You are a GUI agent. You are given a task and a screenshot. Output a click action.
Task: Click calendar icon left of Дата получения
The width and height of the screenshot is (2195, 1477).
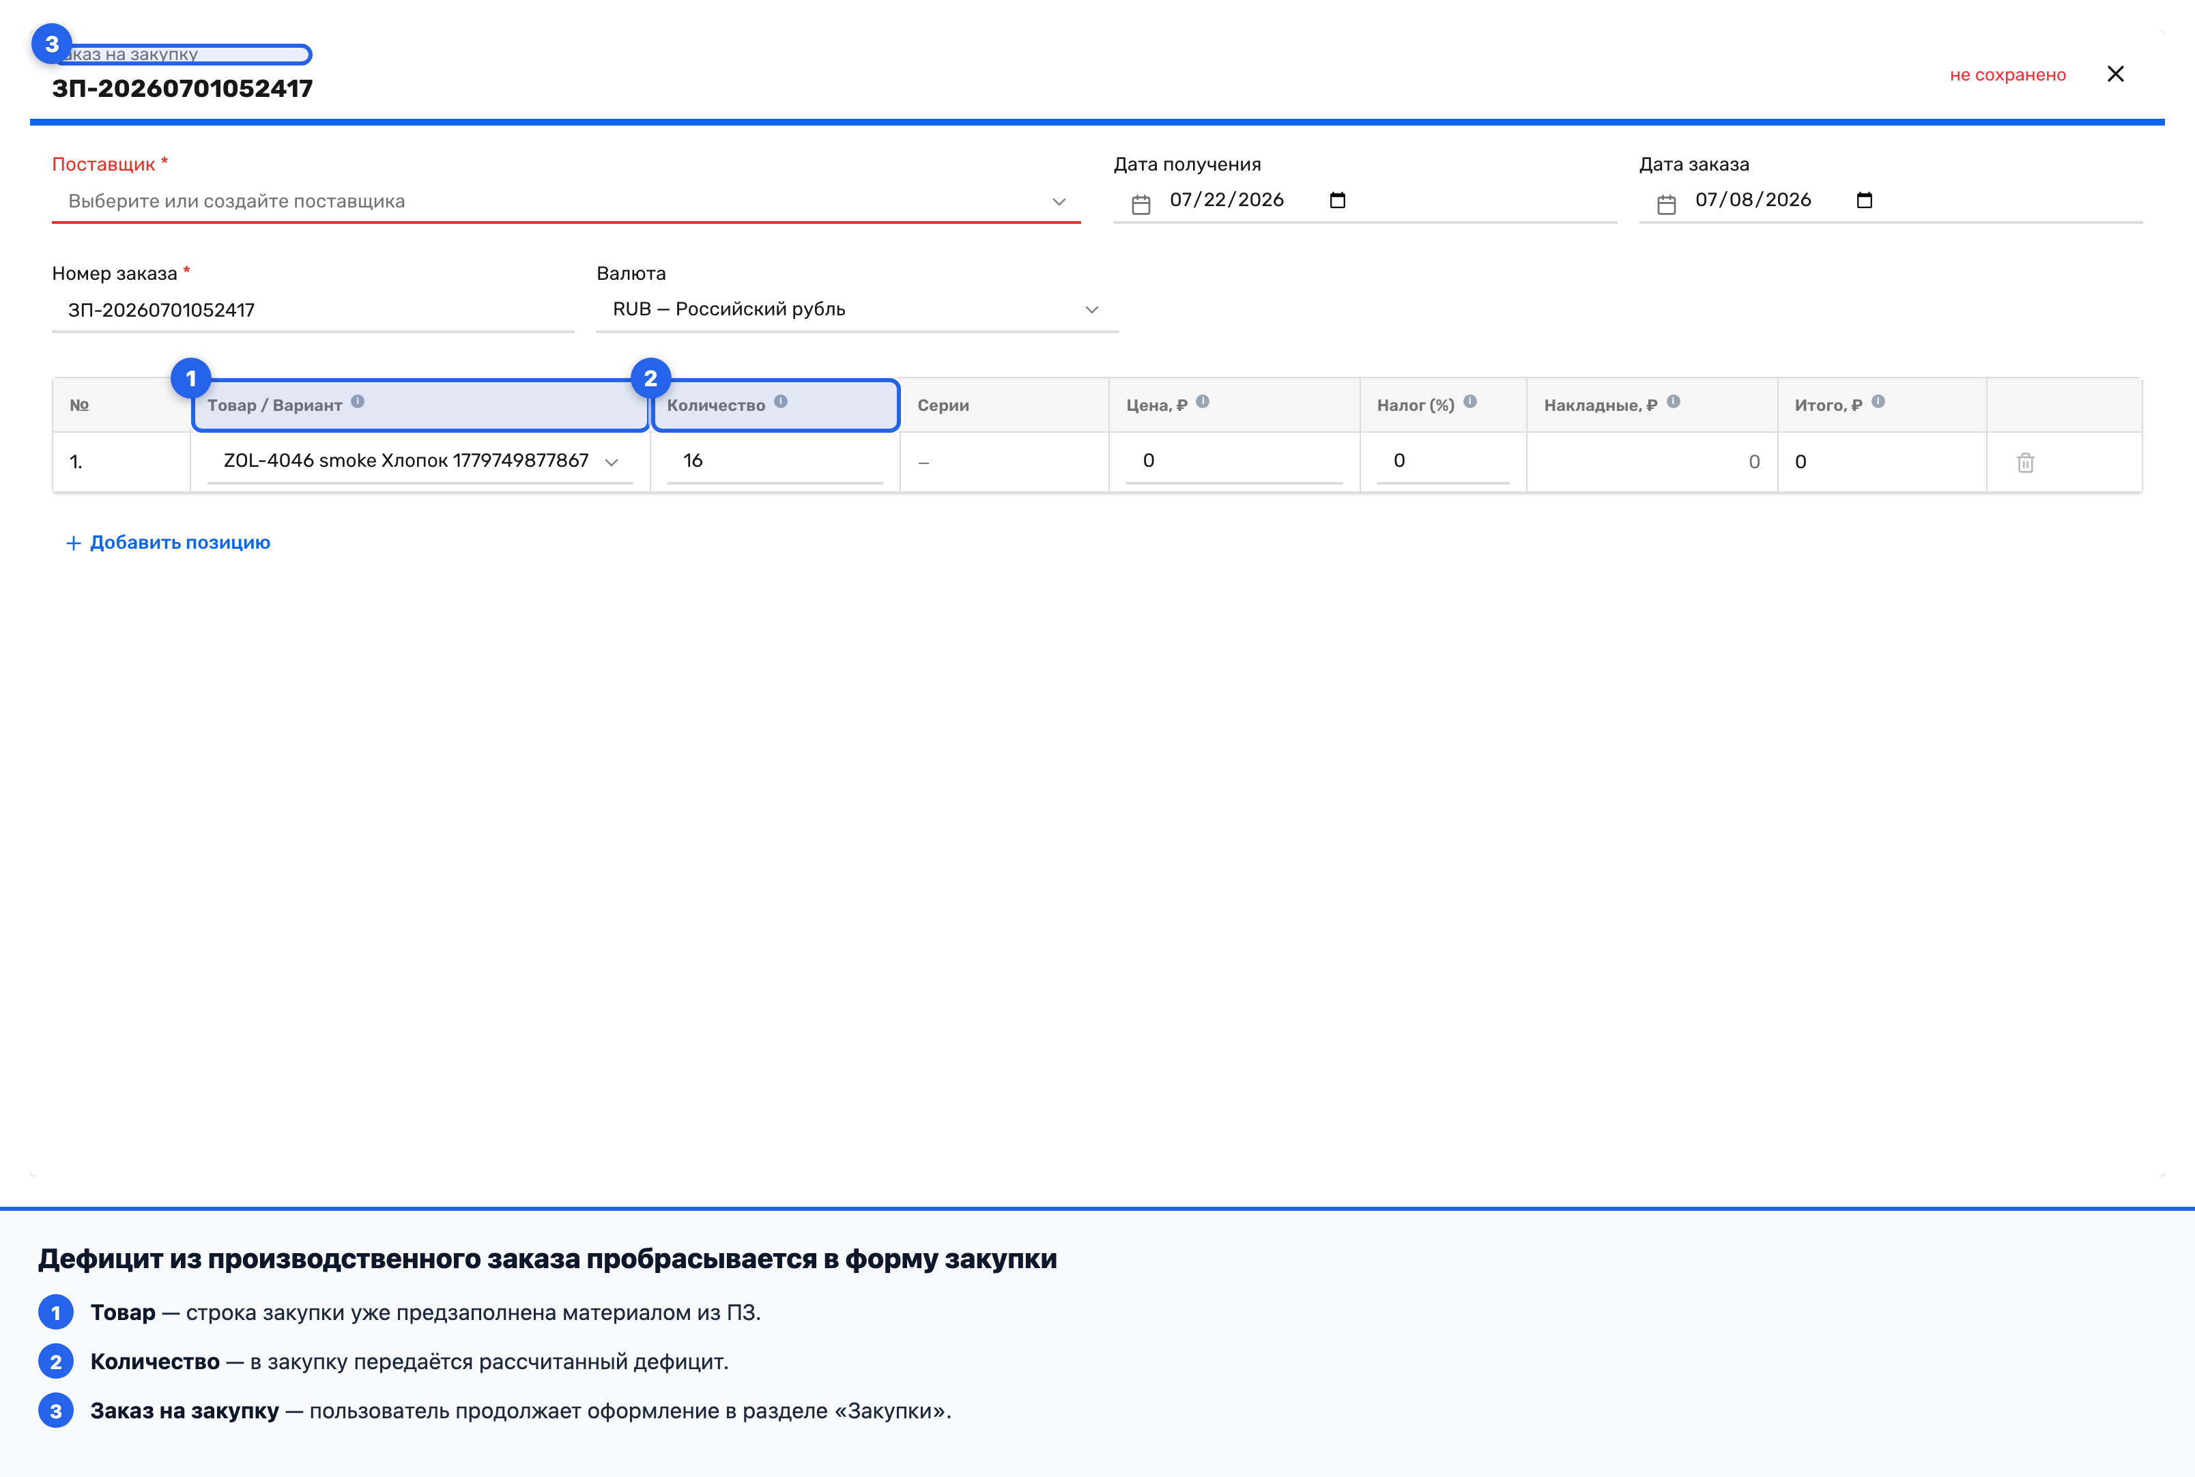point(1140,203)
